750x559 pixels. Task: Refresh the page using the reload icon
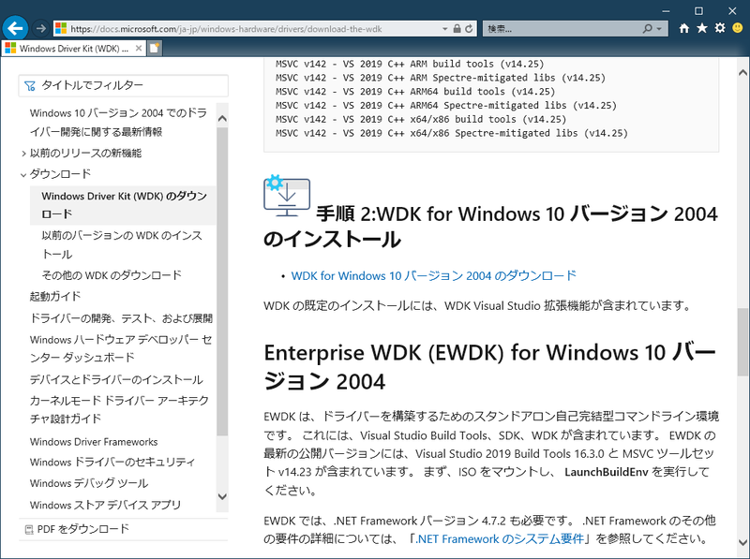point(468,28)
